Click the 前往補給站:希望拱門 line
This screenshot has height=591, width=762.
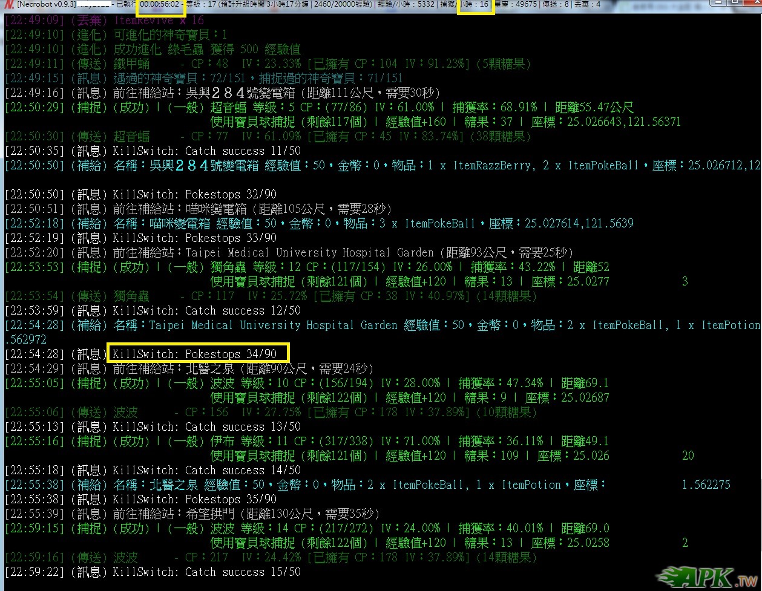click(x=192, y=514)
